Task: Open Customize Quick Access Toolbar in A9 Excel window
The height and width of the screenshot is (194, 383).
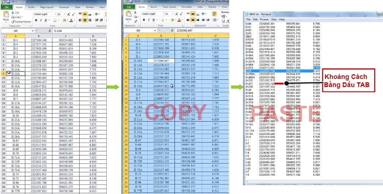Action: [x=27, y=2]
